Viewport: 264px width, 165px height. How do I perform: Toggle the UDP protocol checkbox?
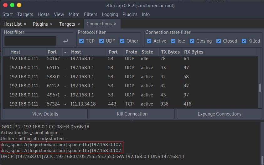pos(101,41)
